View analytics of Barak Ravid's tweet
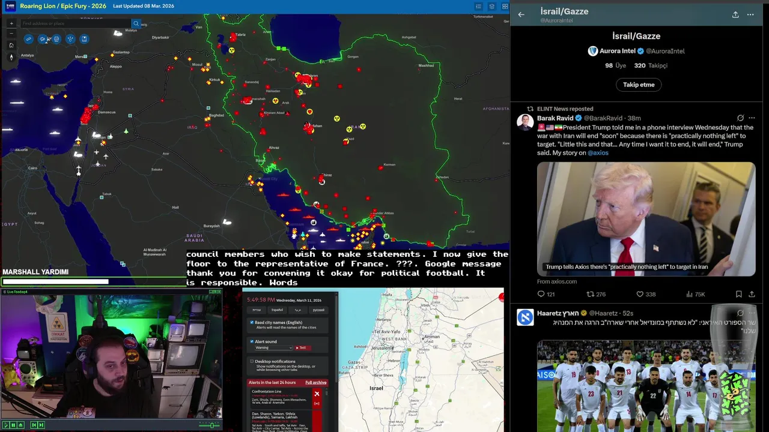Image resolution: width=769 pixels, height=432 pixels. 696,294
